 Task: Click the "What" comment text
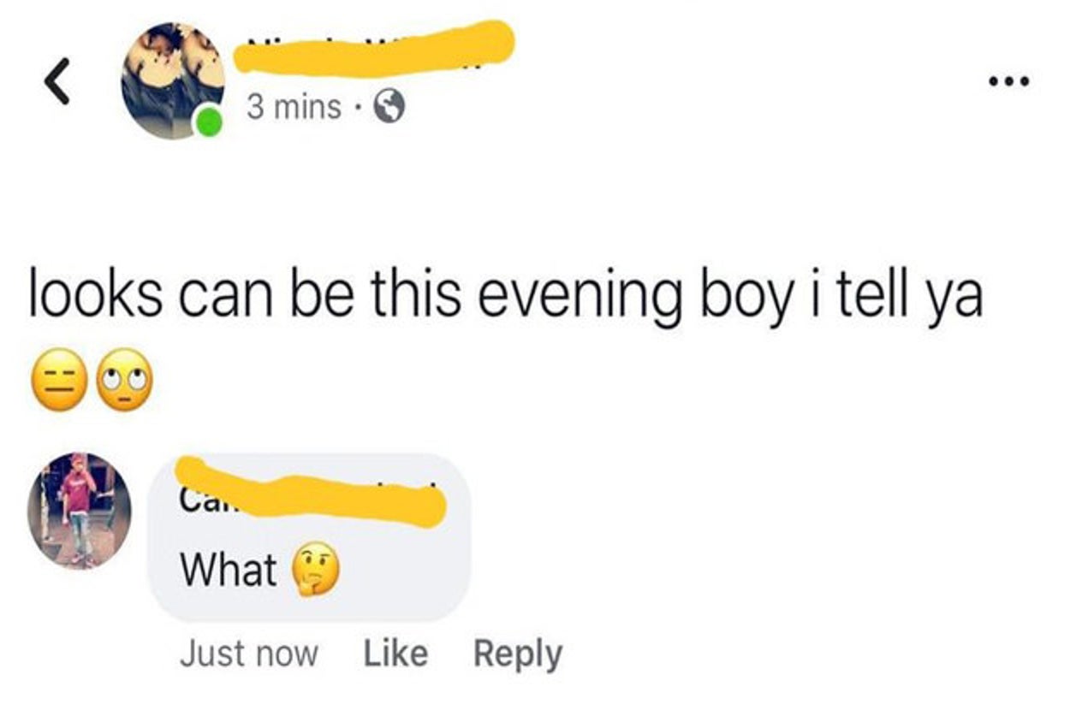click(228, 570)
